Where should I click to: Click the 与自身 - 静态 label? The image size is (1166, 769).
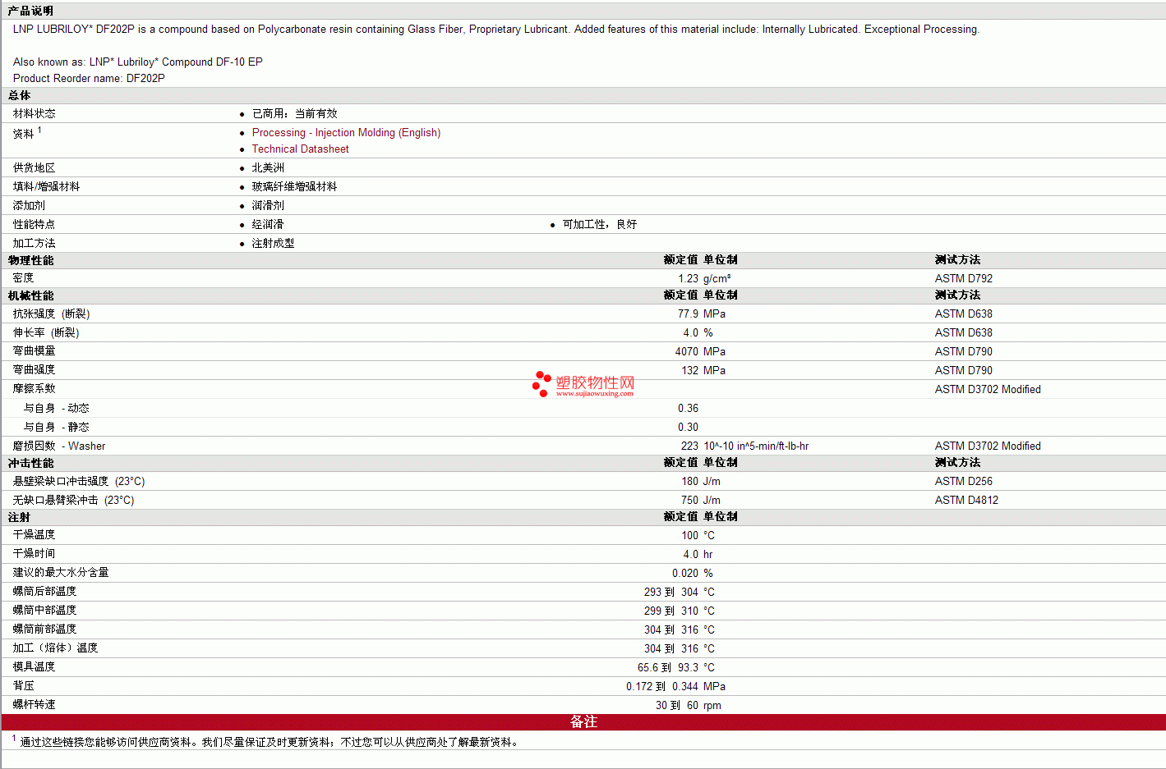click(x=56, y=428)
